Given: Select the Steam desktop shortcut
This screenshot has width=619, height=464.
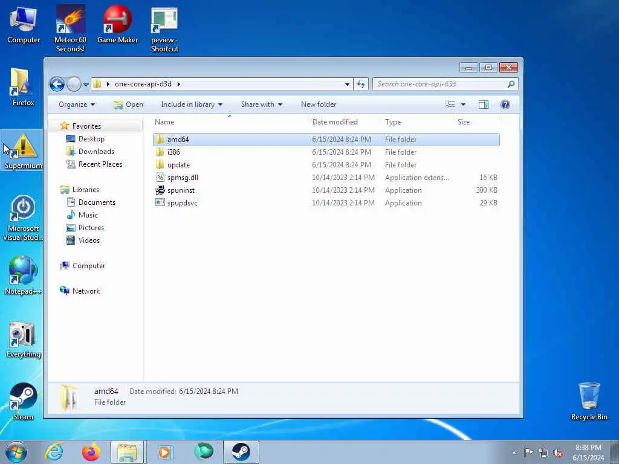Looking at the screenshot, I should coord(24,401).
